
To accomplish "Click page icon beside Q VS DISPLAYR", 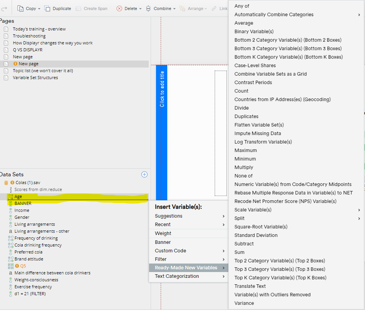I will point(6,50).
